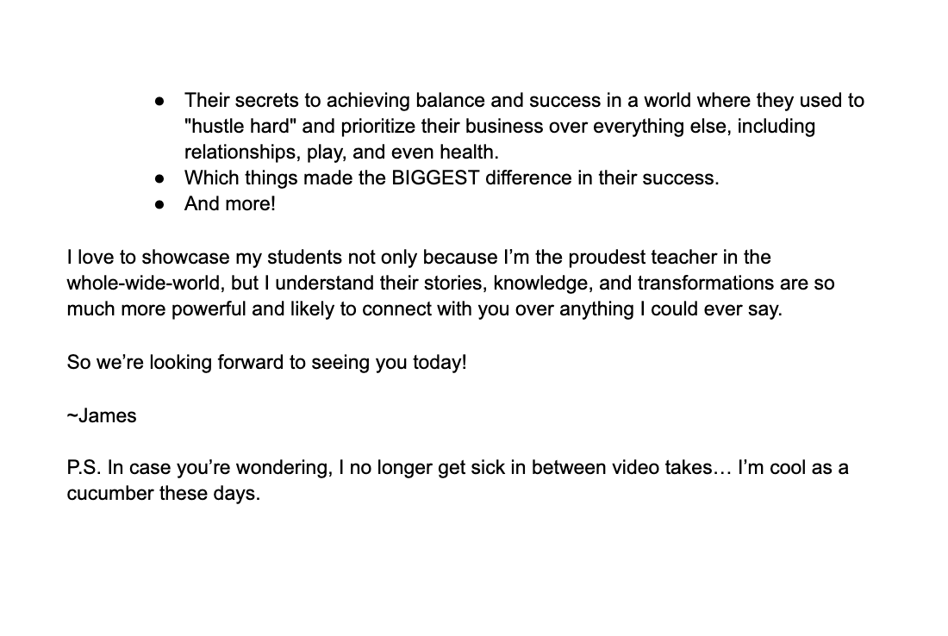948x636 pixels.
Task: Click the bullet beside "And more!"
Action: point(159,204)
